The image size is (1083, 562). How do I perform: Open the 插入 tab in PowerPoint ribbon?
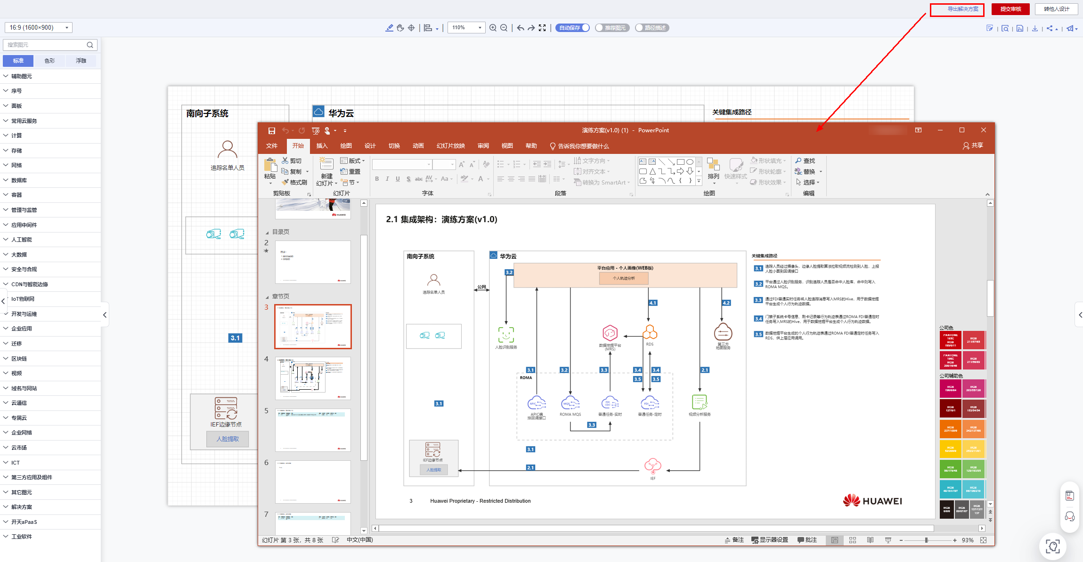tap(322, 146)
